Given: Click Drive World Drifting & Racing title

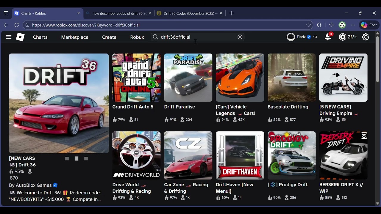Looking at the screenshot, I should coord(132,188).
